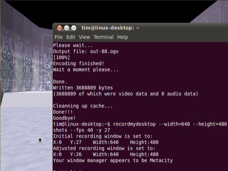228x171 pixels.
Task: Click the recordmydesktop command prompt line
Action: [140, 124]
